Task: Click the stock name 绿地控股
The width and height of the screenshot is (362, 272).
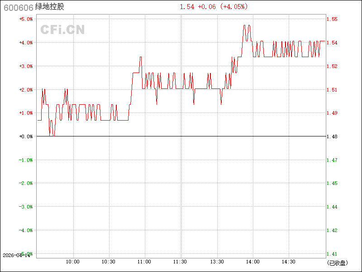Action: (49, 7)
